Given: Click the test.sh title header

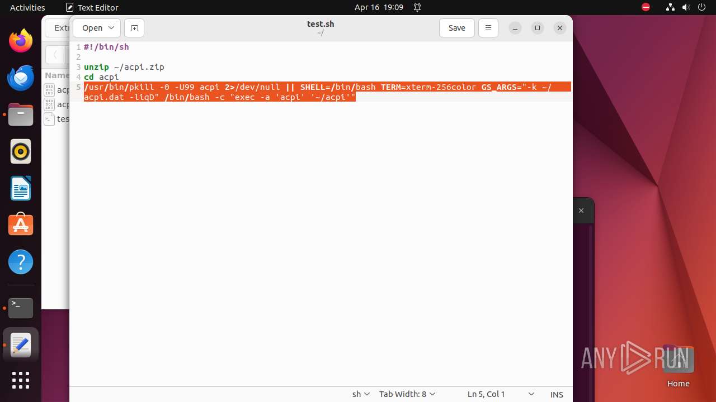Looking at the screenshot, I should coord(321,24).
